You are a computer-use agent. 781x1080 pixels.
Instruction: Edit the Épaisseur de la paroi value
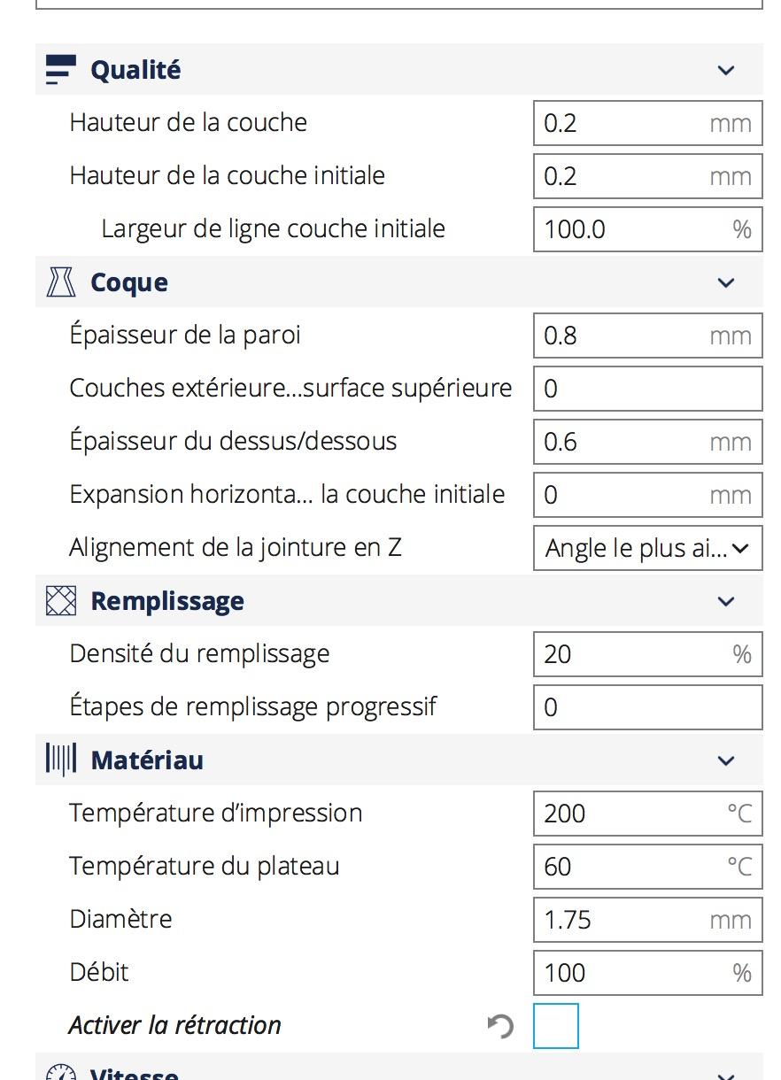pyautogui.click(x=648, y=336)
